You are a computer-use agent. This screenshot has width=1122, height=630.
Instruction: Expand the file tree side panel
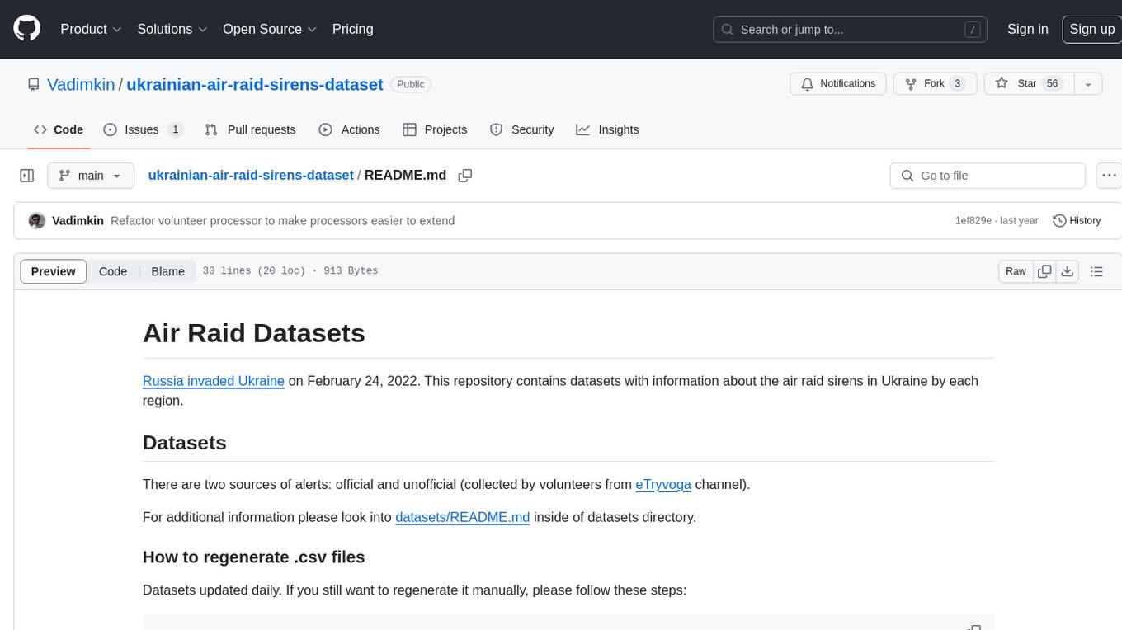point(27,176)
